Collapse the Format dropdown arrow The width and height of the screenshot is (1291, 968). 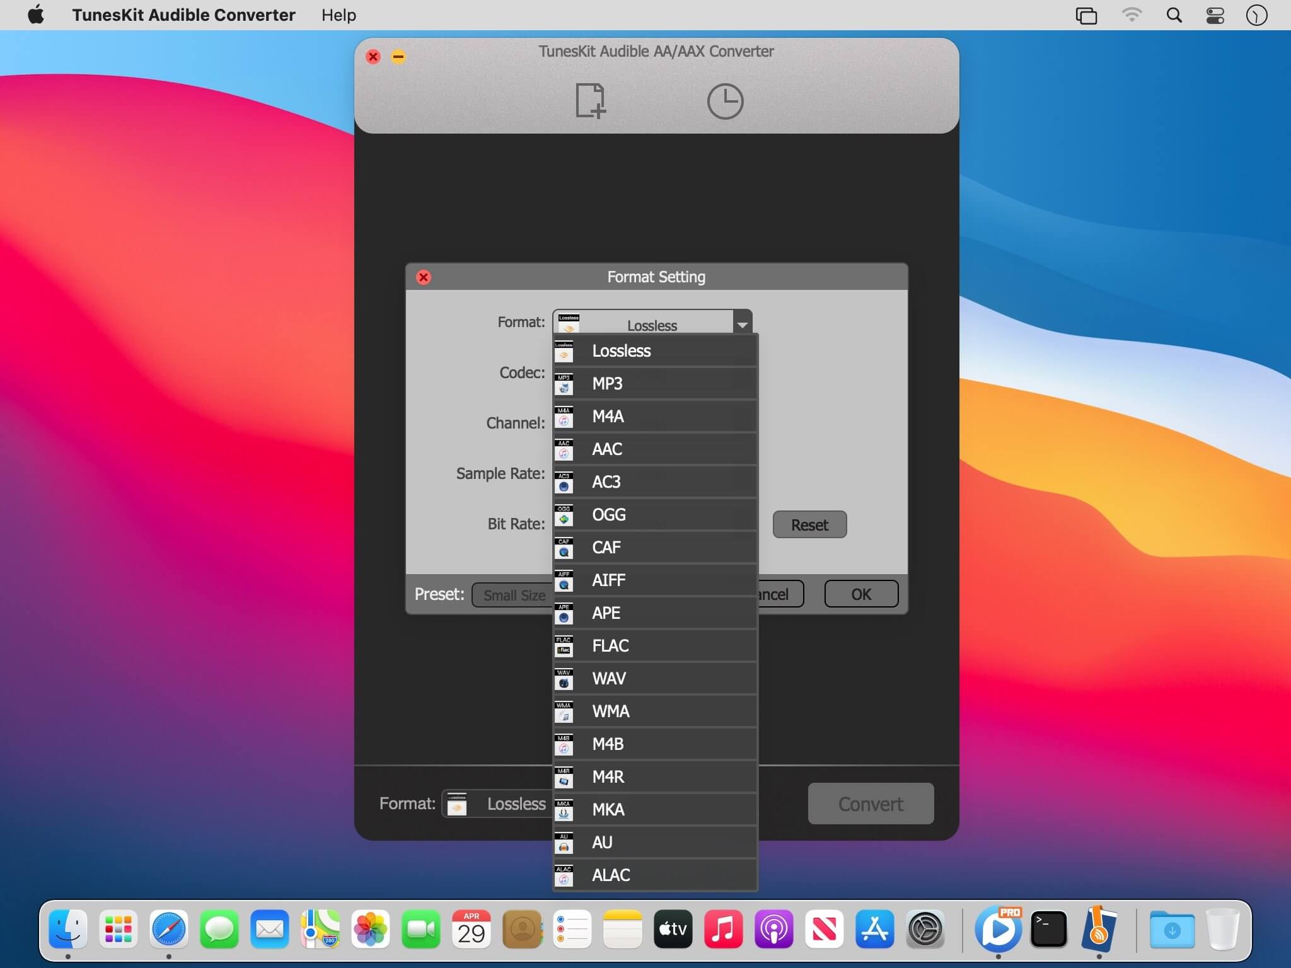[743, 323]
